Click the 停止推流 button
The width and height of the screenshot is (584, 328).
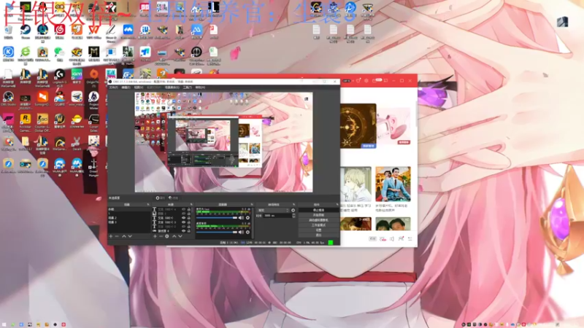point(318,210)
